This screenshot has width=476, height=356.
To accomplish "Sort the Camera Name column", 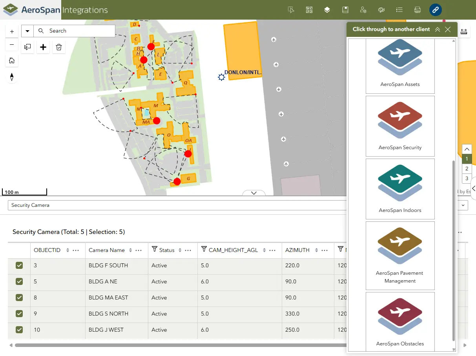I will 131,250.
